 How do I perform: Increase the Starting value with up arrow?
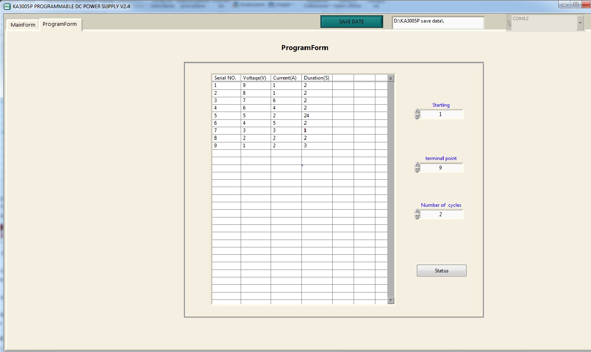[417, 112]
